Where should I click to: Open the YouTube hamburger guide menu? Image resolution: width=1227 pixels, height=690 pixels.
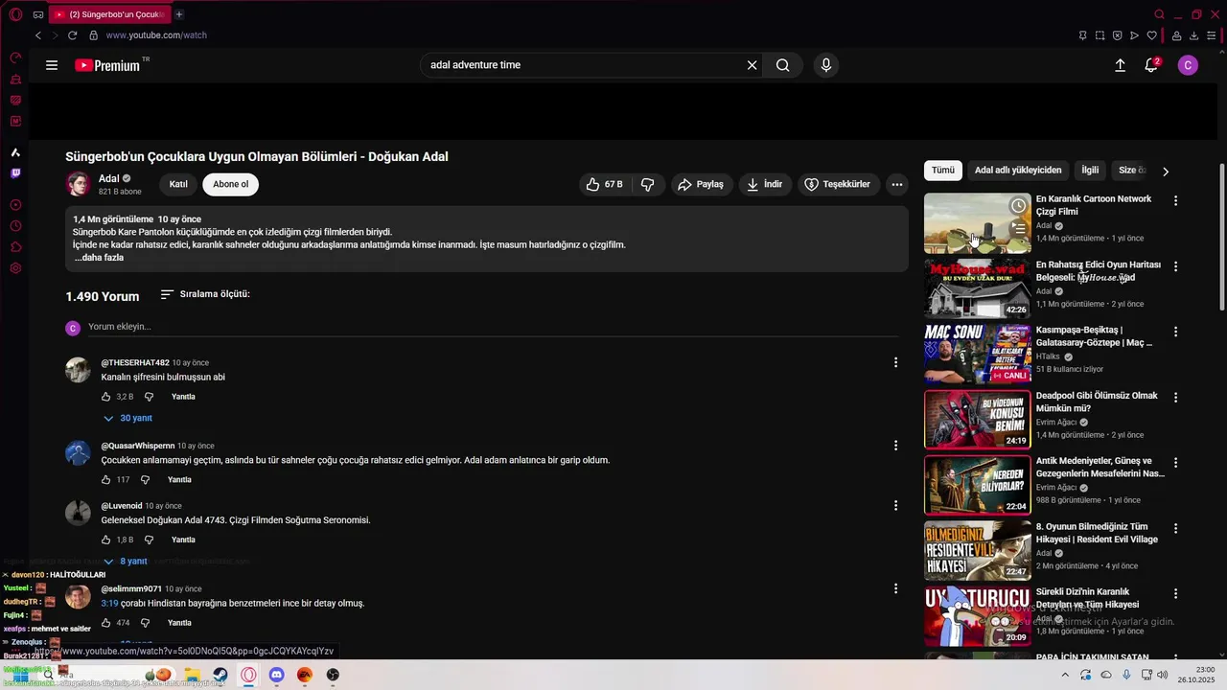coord(52,65)
